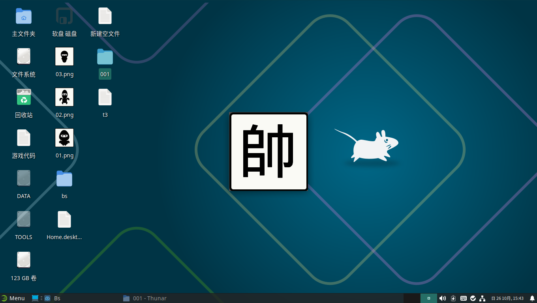Image resolution: width=537 pixels, height=303 pixels.
Task: Click the checkmark updates icon in the tray
Action: coord(473,298)
